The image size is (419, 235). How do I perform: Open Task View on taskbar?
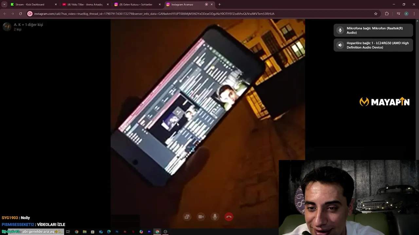68,232
